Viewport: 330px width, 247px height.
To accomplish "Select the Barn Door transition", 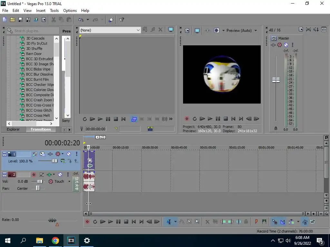I will (x=34, y=54).
